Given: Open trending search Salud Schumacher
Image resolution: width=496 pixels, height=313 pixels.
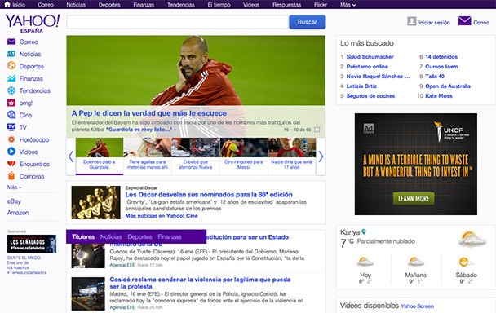Looking at the screenshot, I should [370, 57].
